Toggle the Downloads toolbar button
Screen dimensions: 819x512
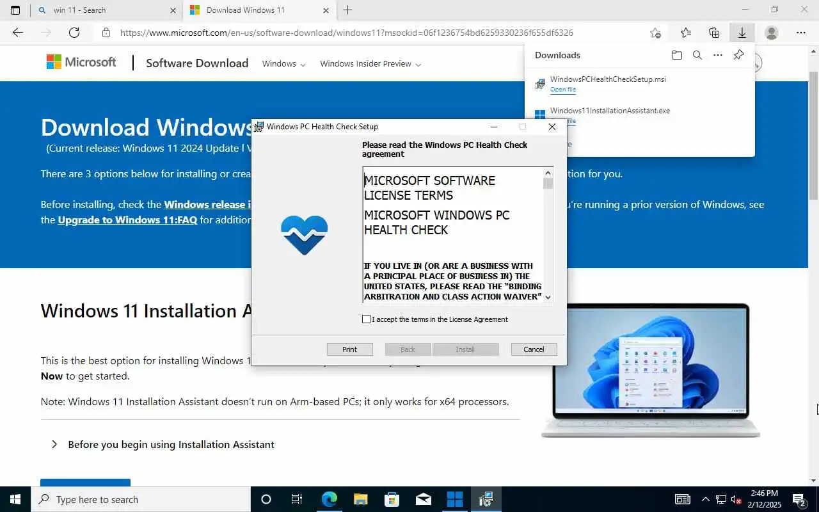click(742, 33)
